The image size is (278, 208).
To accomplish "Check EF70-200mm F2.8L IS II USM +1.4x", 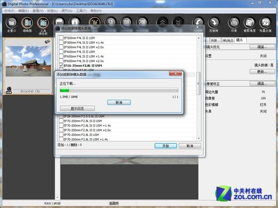I will tap(61, 125).
